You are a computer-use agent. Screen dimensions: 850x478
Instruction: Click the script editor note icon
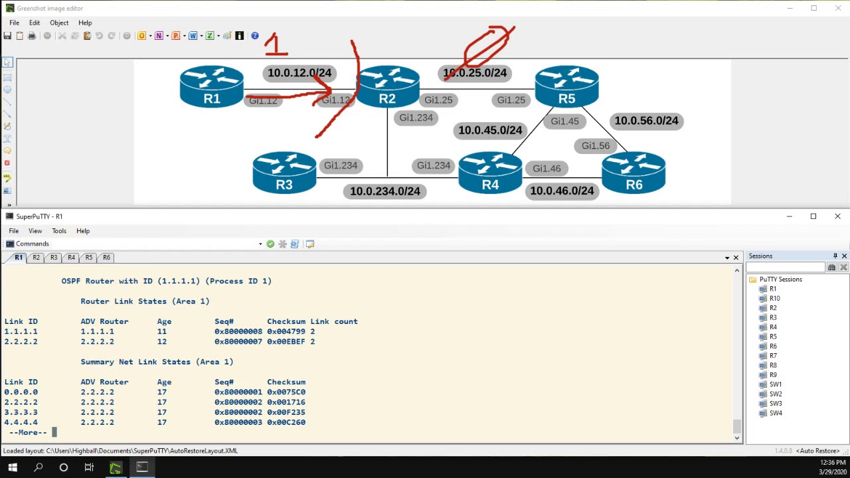[x=309, y=244]
